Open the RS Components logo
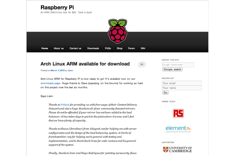 point(178,113)
